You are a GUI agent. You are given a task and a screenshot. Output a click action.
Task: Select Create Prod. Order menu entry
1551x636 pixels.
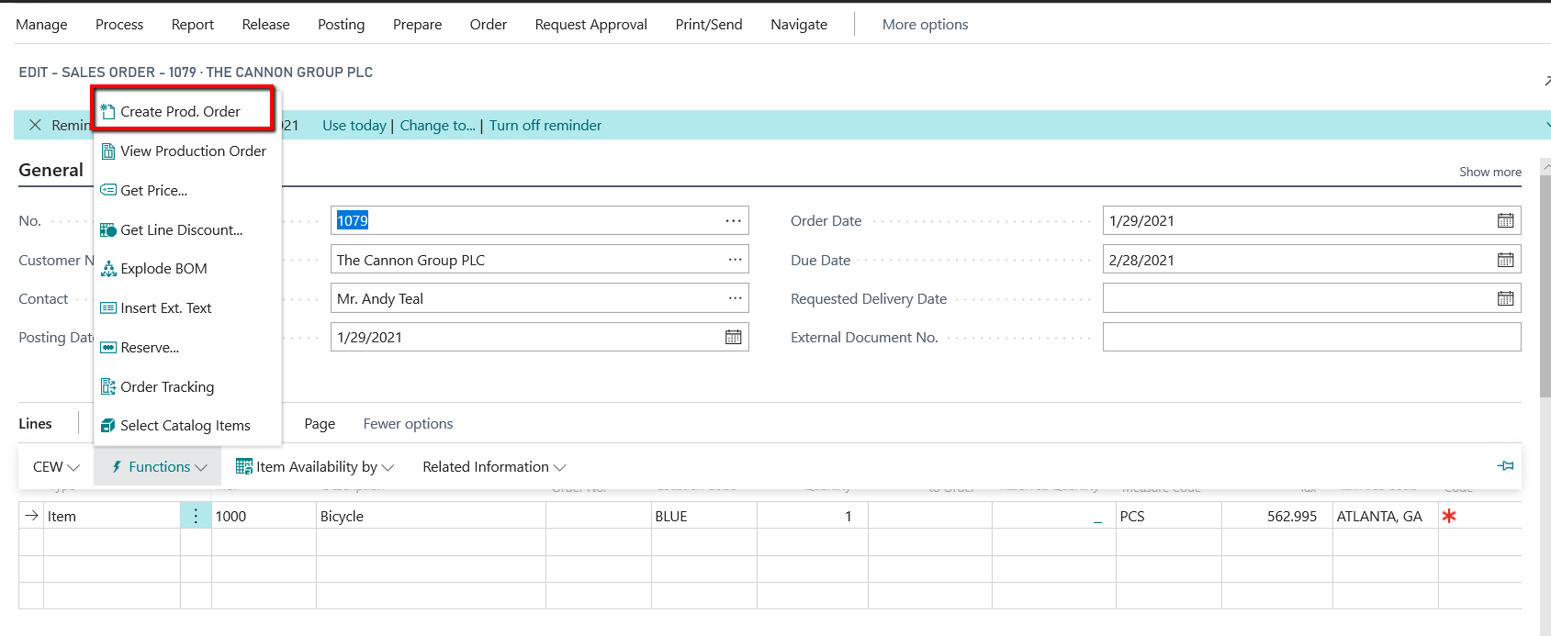[181, 111]
